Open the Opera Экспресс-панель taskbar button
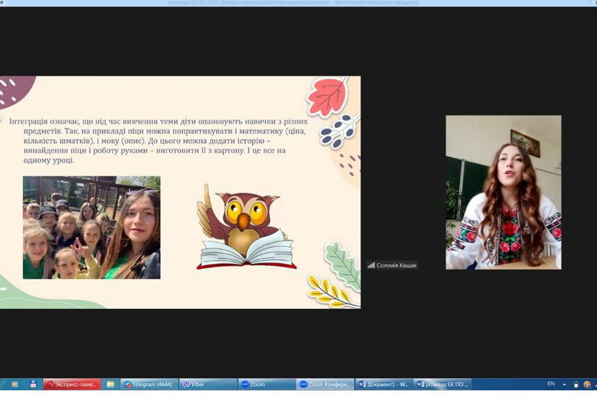This screenshot has height=398, width=597. tap(72, 384)
